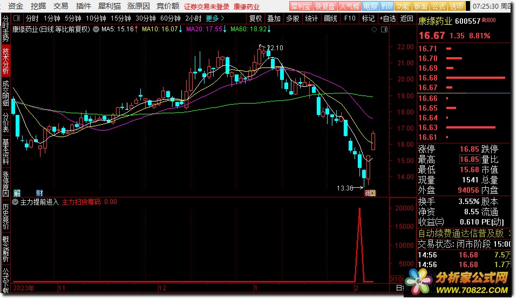This screenshot has width=517, height=299.
Task: Toggle the left panel icon beside 分时
Action: click(x=17, y=18)
